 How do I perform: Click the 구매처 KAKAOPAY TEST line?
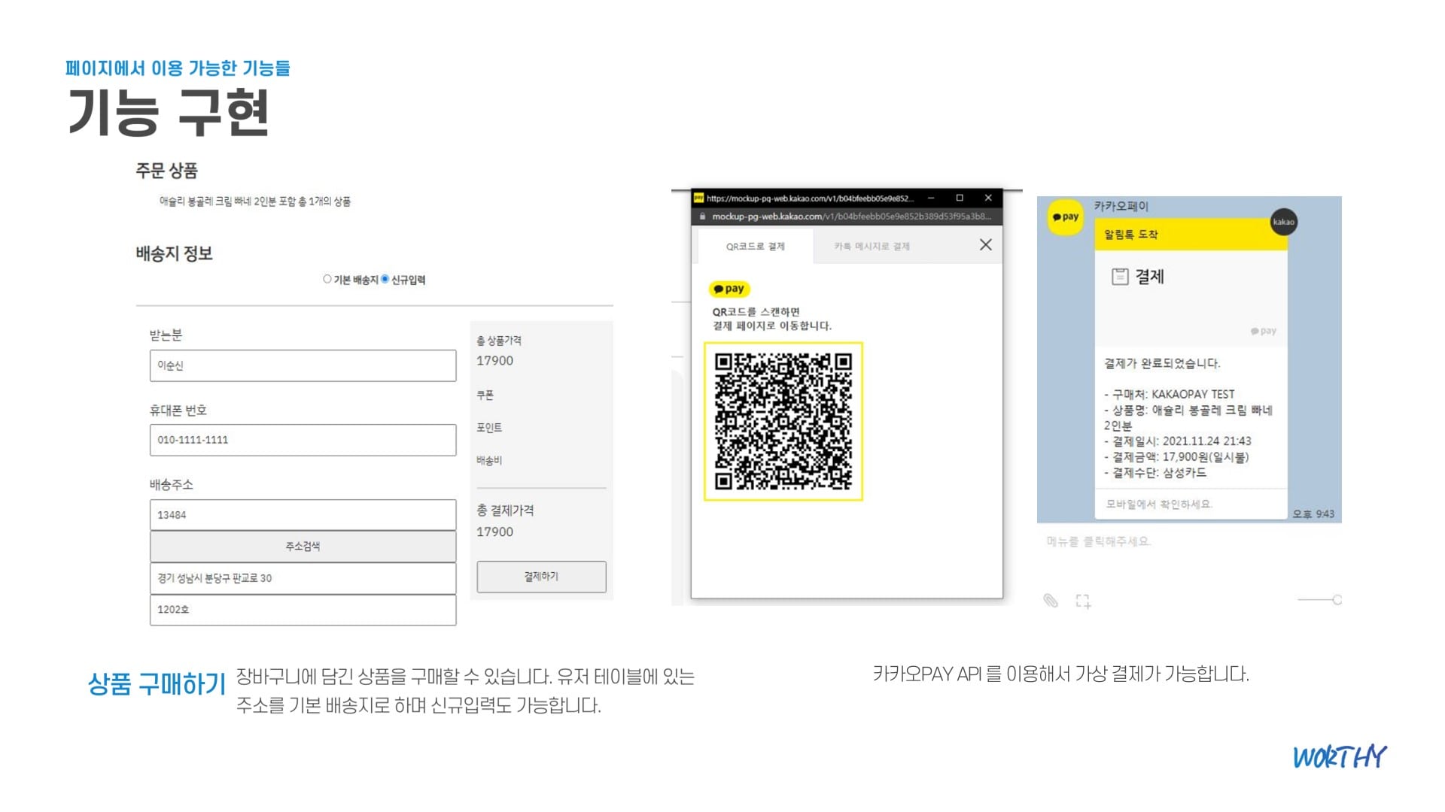tap(1170, 394)
